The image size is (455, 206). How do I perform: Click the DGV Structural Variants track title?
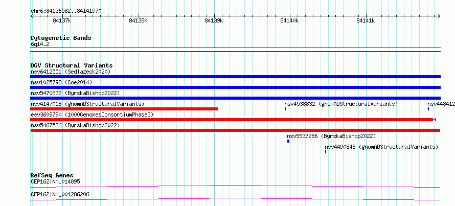[72, 65]
